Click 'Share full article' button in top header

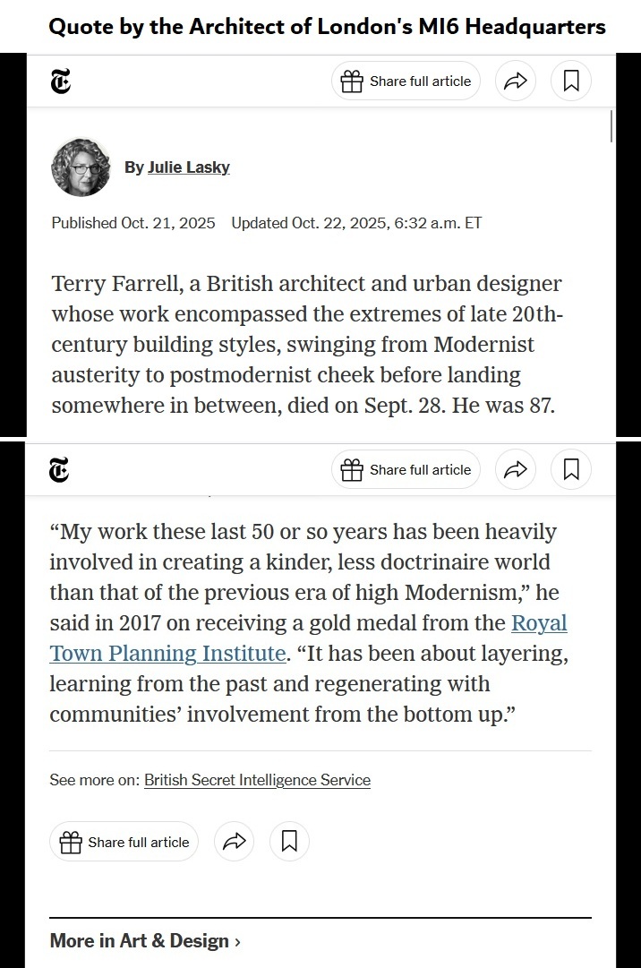coord(406,81)
